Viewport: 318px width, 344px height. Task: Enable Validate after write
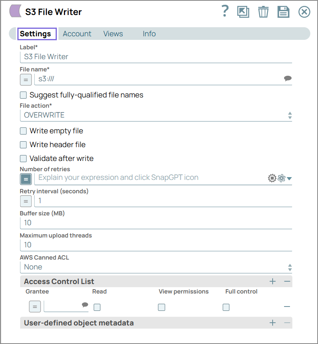pyautogui.click(x=23, y=158)
